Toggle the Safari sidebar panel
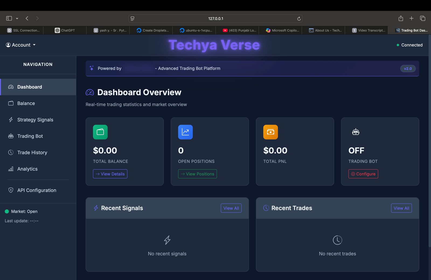This screenshot has height=280, width=431. click(9, 18)
